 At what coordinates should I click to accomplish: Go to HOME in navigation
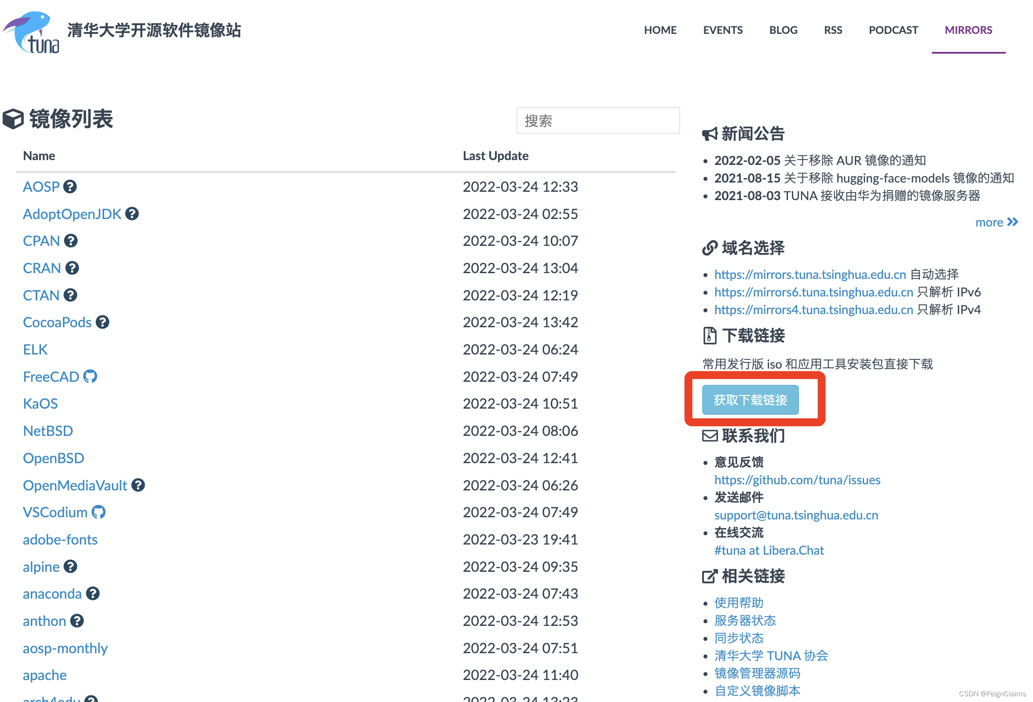click(x=660, y=30)
